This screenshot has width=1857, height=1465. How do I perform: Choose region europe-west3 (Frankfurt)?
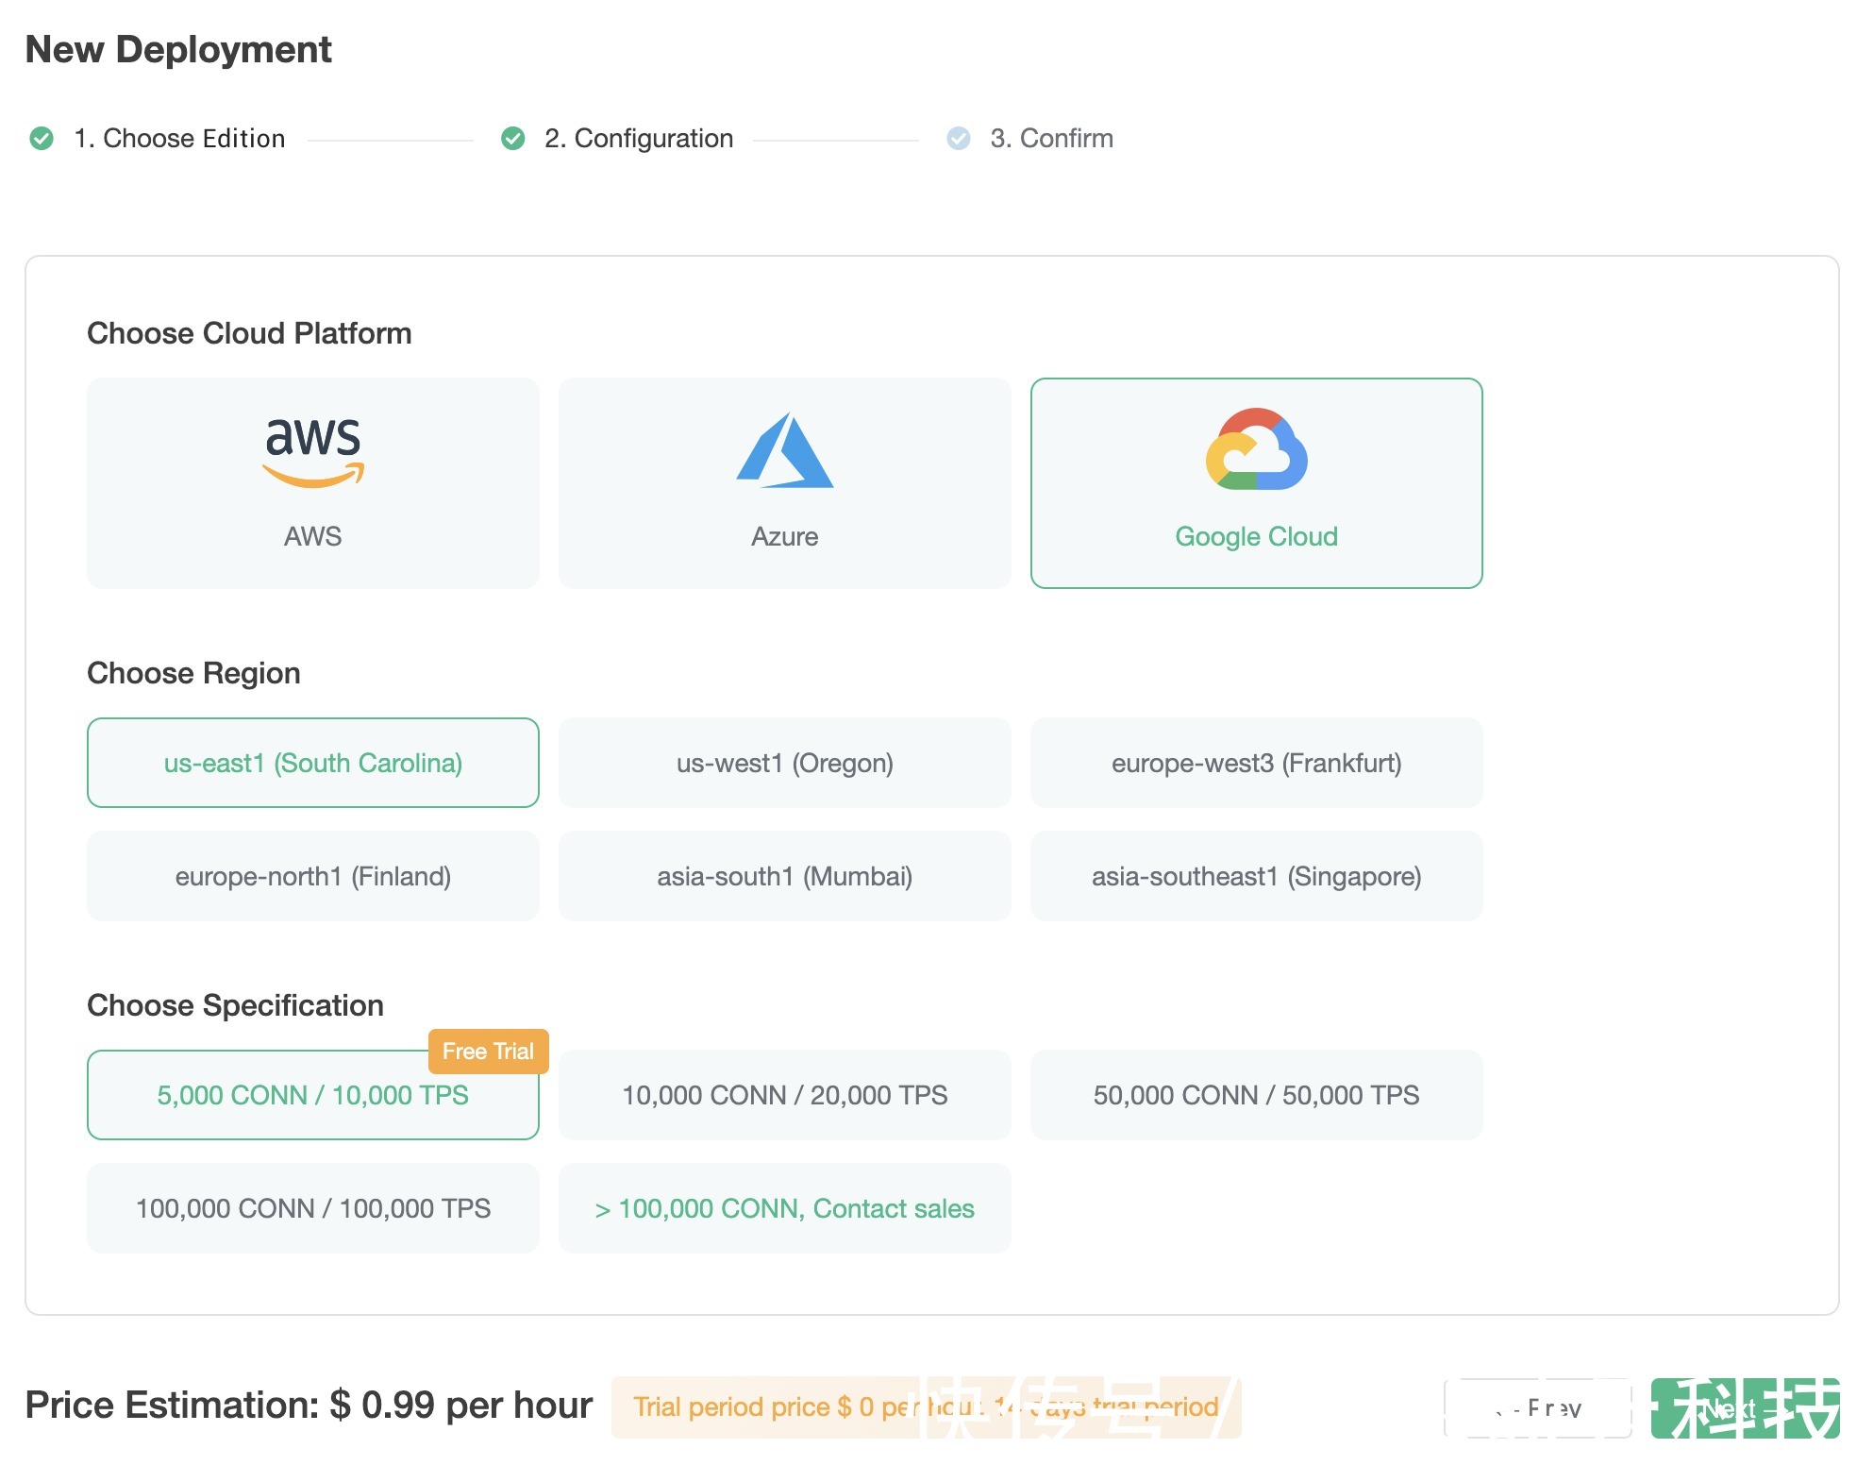tap(1256, 763)
